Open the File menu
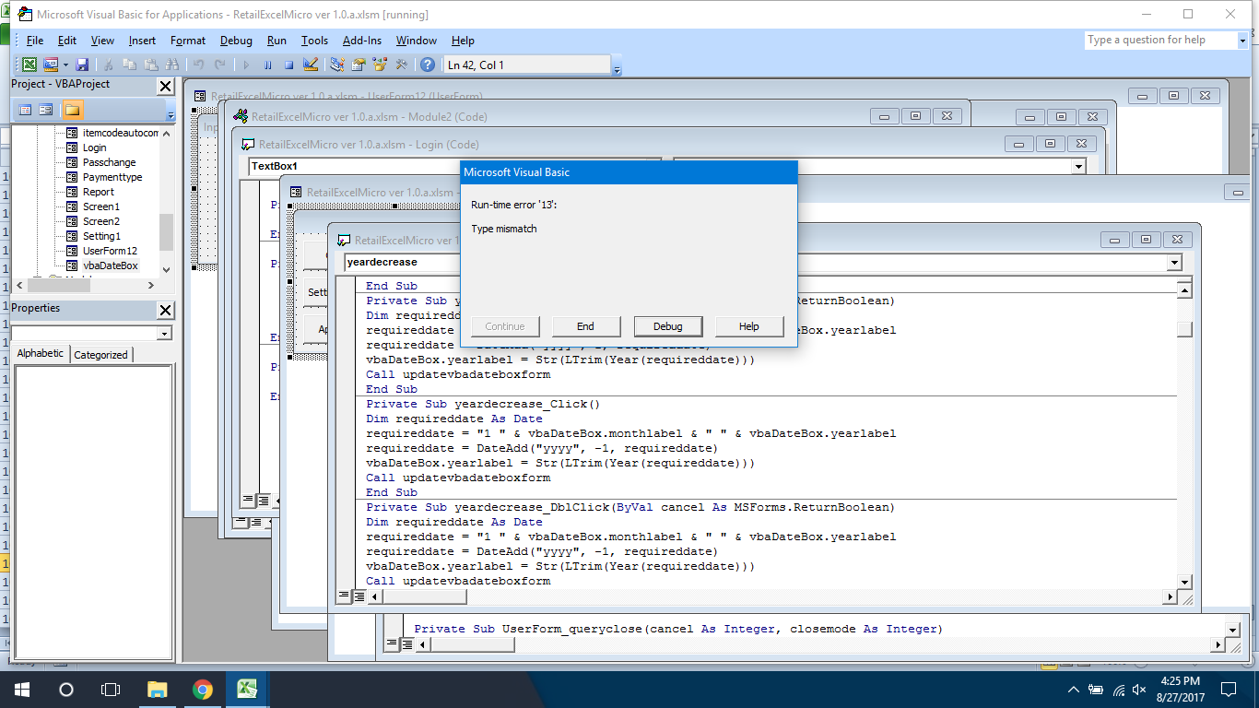This screenshot has width=1259, height=708. coord(35,41)
